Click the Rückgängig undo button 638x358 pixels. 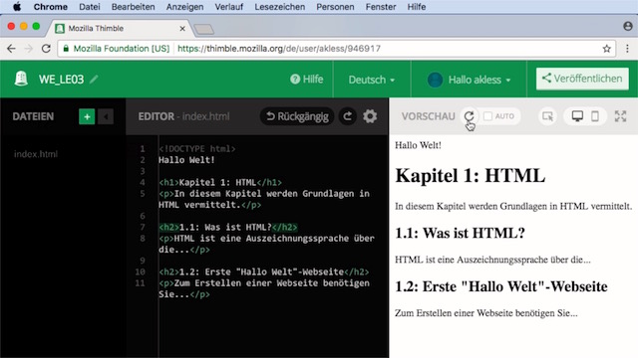click(x=297, y=116)
